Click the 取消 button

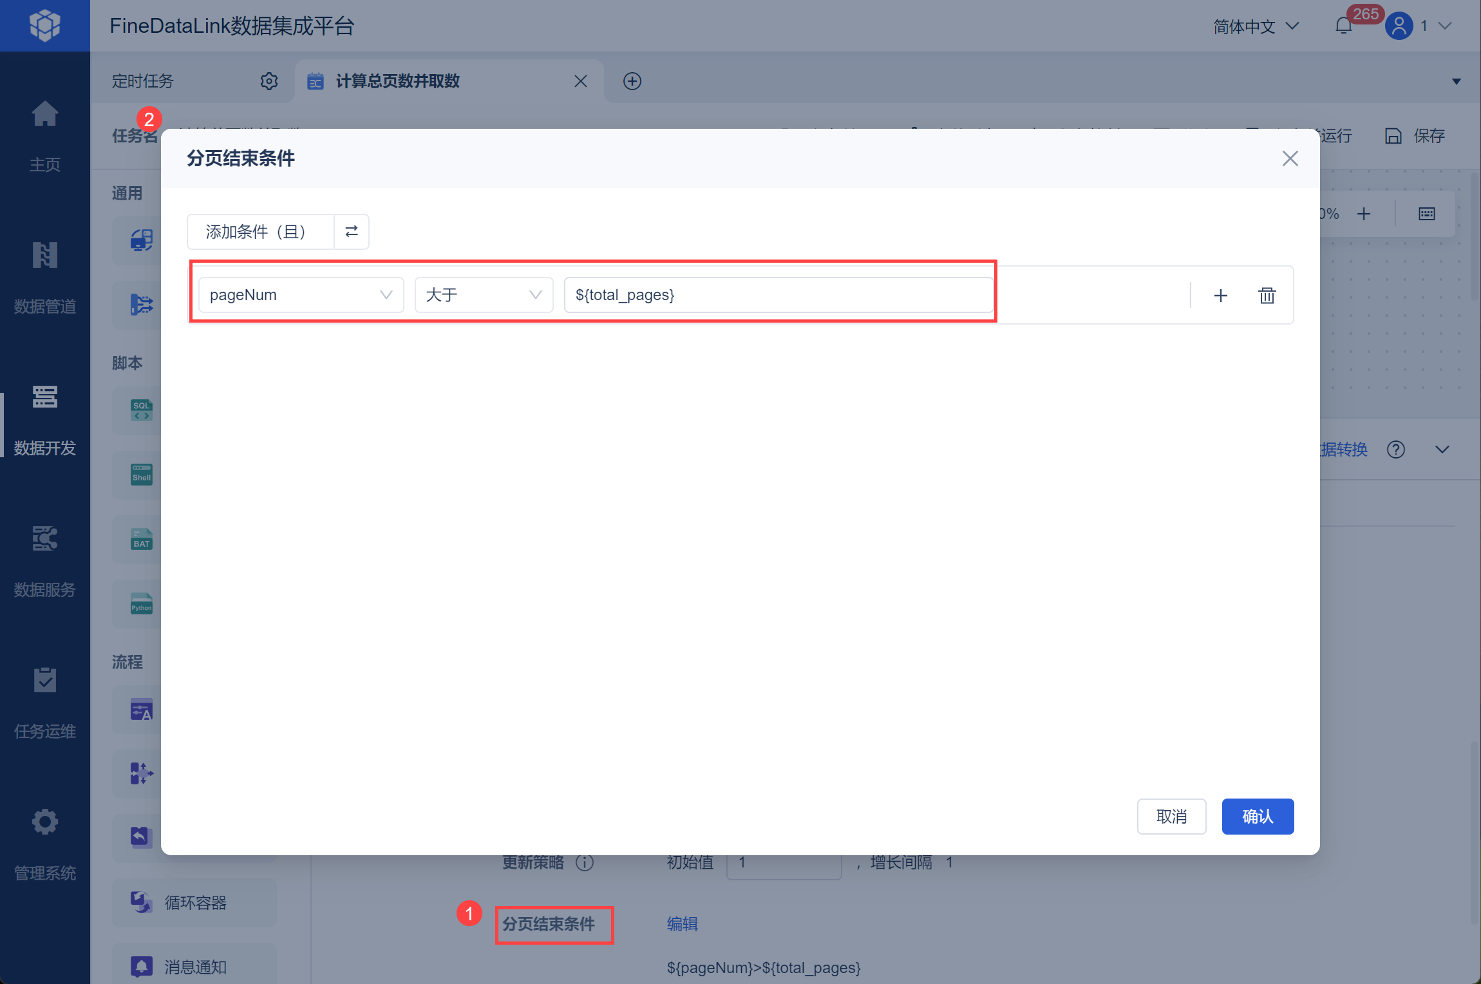coord(1171,817)
